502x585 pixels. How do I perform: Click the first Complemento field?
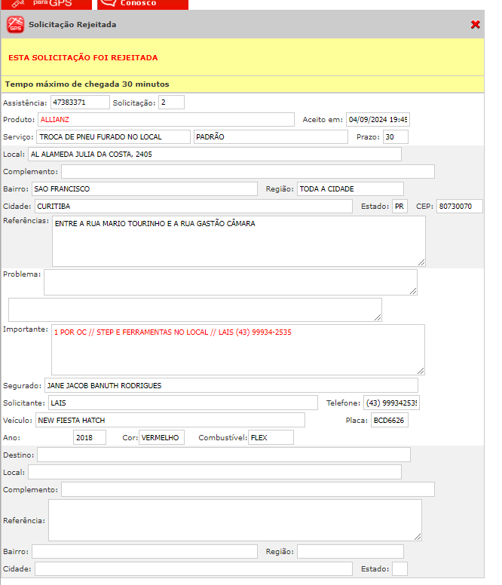tap(248, 172)
